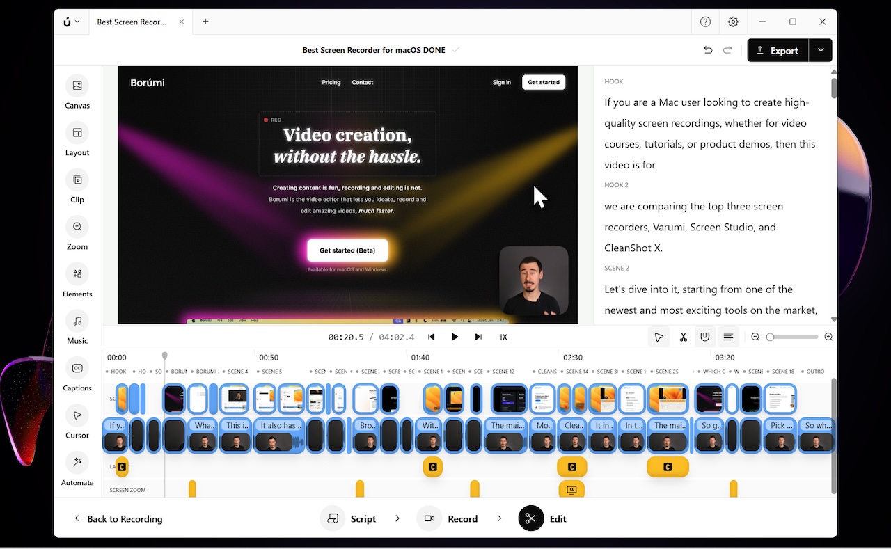Select the 'Clea..' camera clip
891x549 pixels.
point(574,435)
